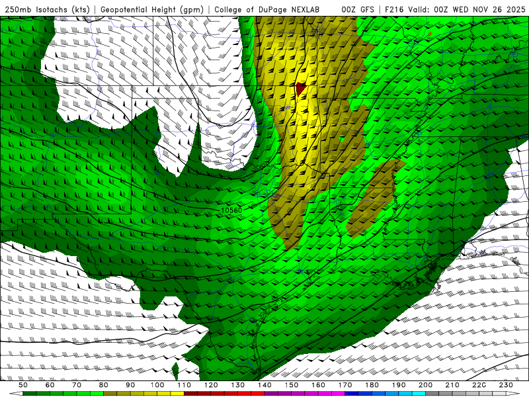Click the legend value 200

coord(425,385)
